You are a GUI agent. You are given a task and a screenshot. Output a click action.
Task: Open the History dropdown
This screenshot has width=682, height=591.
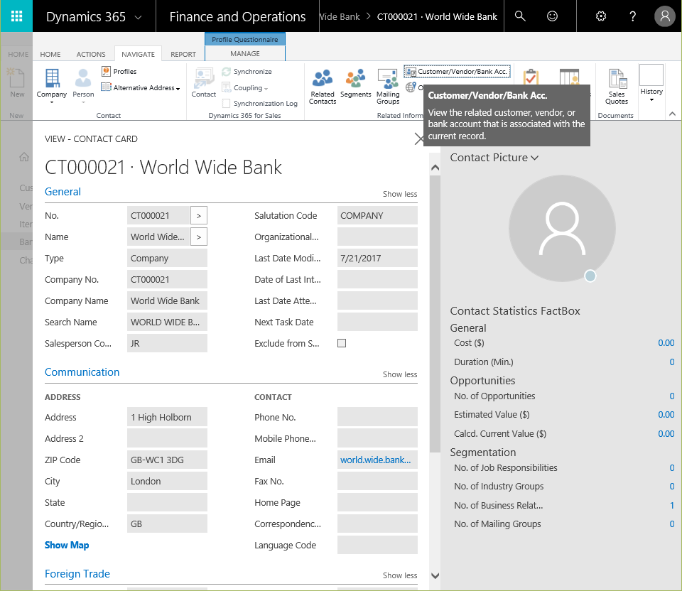tap(651, 84)
